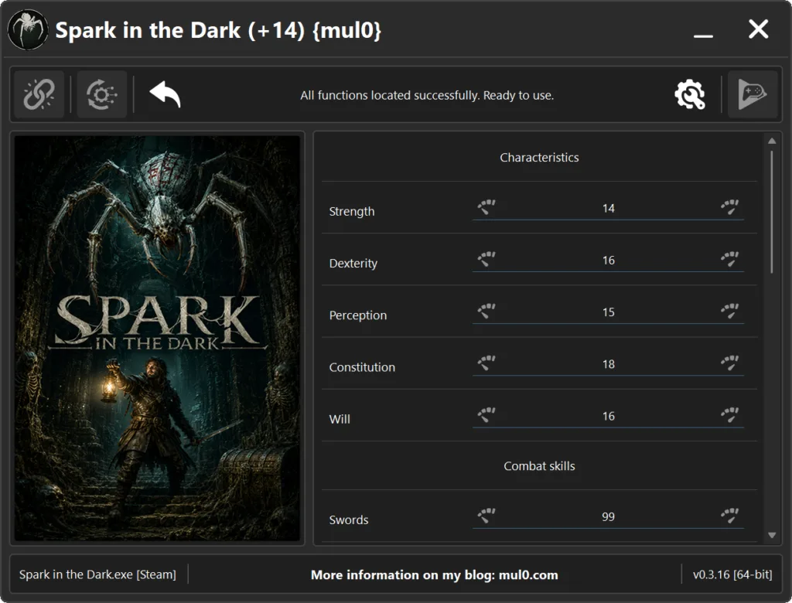This screenshot has height=603, width=792.
Task: Click the scrollbar down arrow
Action: [x=772, y=535]
